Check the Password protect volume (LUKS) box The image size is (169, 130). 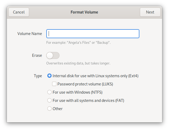coord(54,84)
